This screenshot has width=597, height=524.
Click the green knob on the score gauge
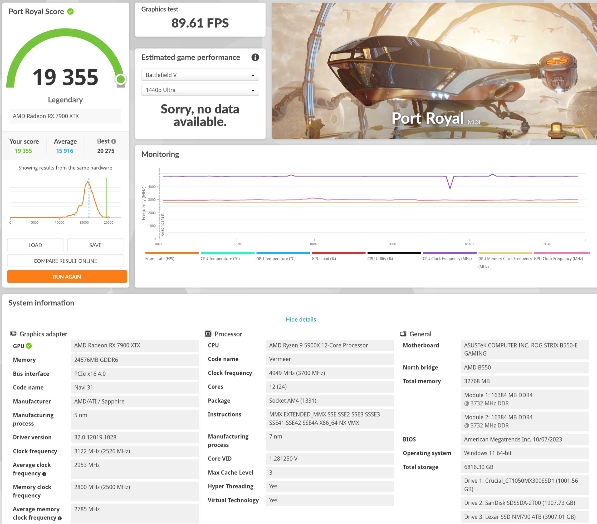click(121, 79)
